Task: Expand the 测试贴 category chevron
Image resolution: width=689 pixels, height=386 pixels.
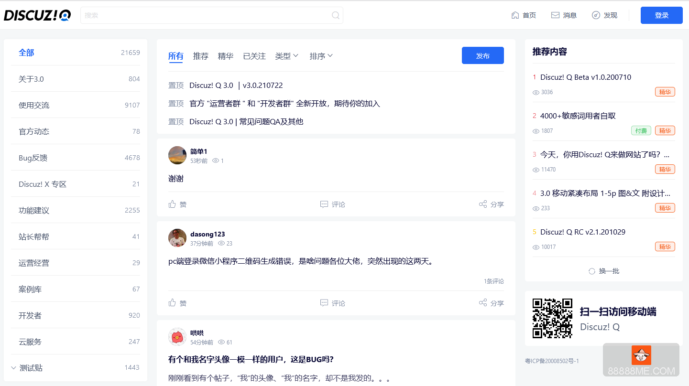Action: (14, 368)
